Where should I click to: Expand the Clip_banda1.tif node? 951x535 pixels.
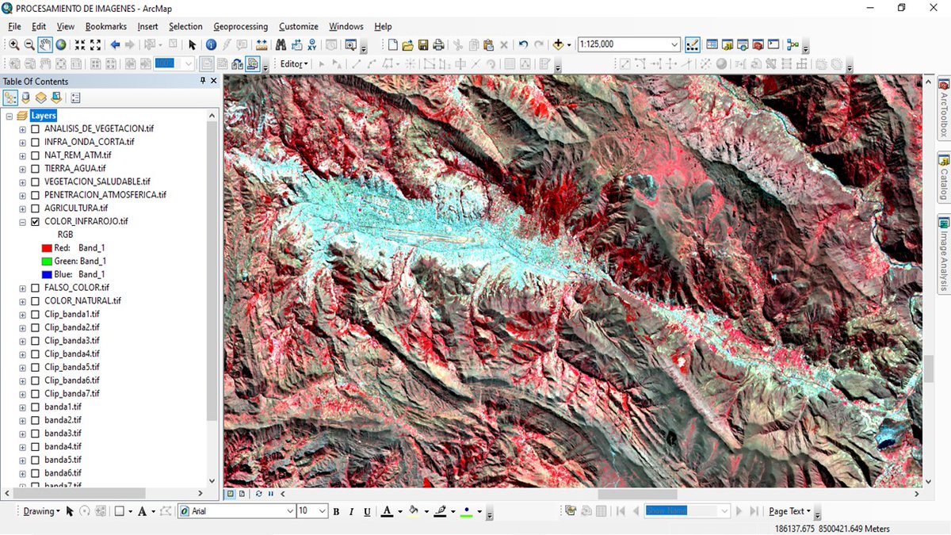point(22,315)
